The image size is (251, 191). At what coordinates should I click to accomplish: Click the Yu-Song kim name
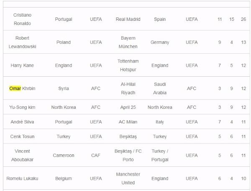point(22,107)
